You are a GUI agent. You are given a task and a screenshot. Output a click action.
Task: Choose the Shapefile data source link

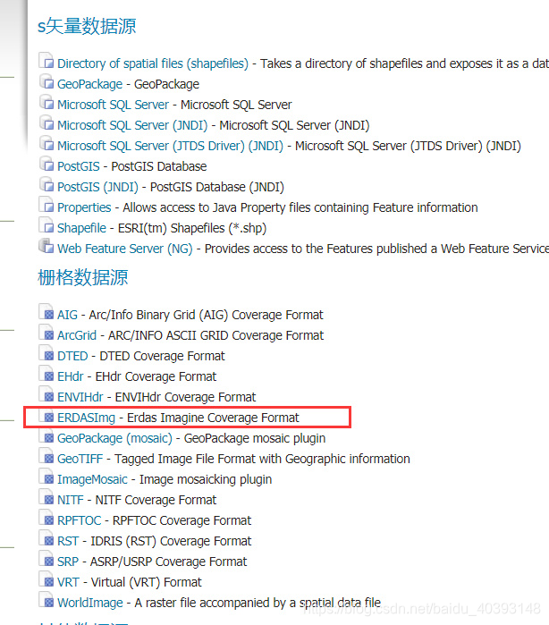coord(81,228)
